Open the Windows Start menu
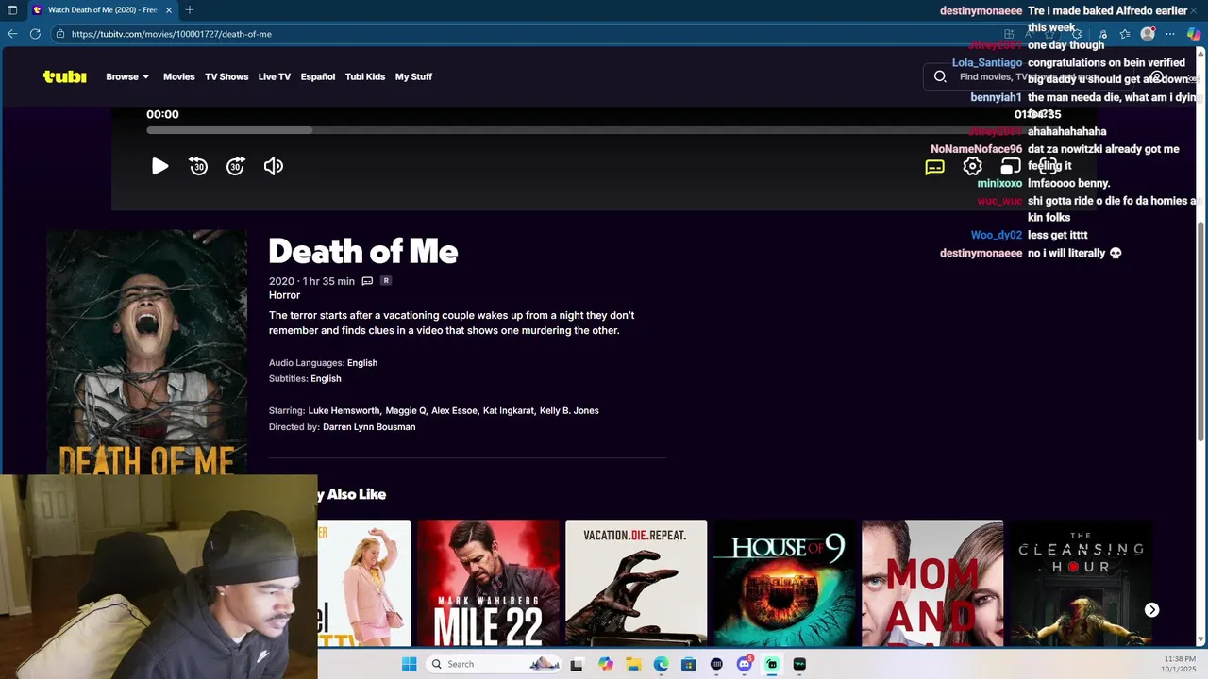The width and height of the screenshot is (1208, 679). coord(409,664)
